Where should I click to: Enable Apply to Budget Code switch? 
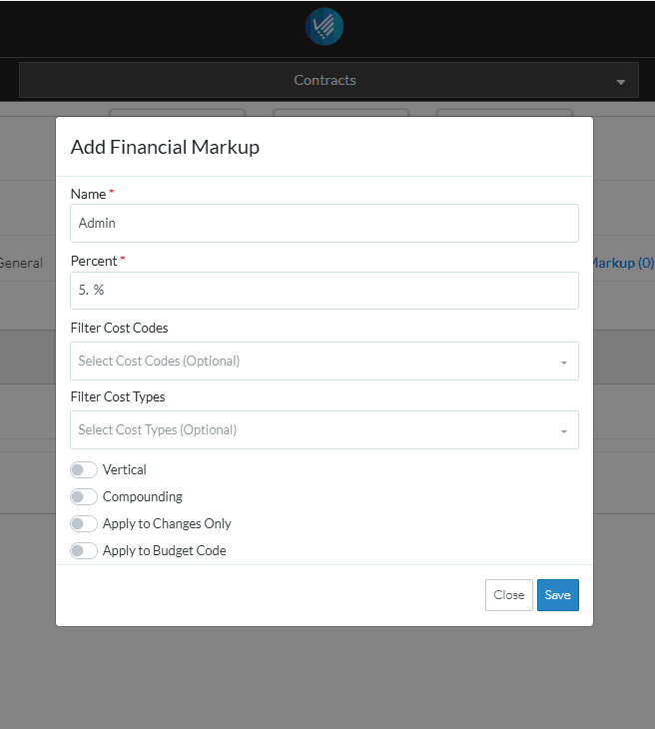click(x=84, y=550)
